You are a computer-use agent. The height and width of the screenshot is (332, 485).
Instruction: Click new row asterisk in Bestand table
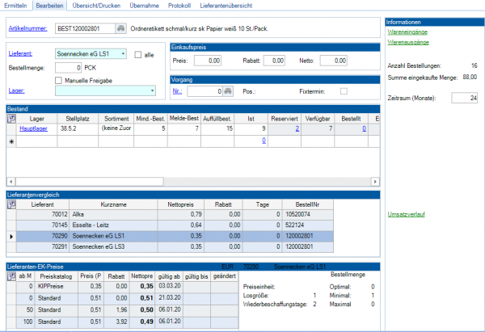10,141
